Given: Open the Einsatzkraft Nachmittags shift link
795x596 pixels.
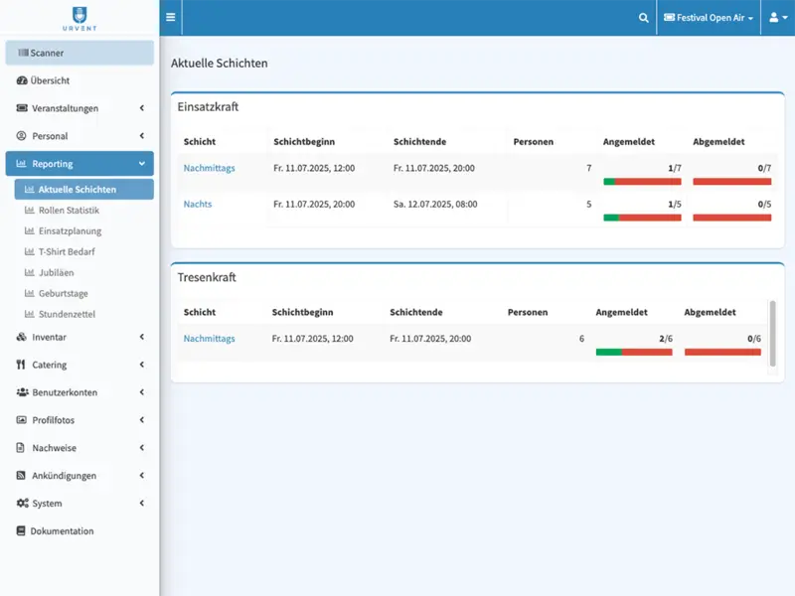Looking at the screenshot, I should pos(209,168).
